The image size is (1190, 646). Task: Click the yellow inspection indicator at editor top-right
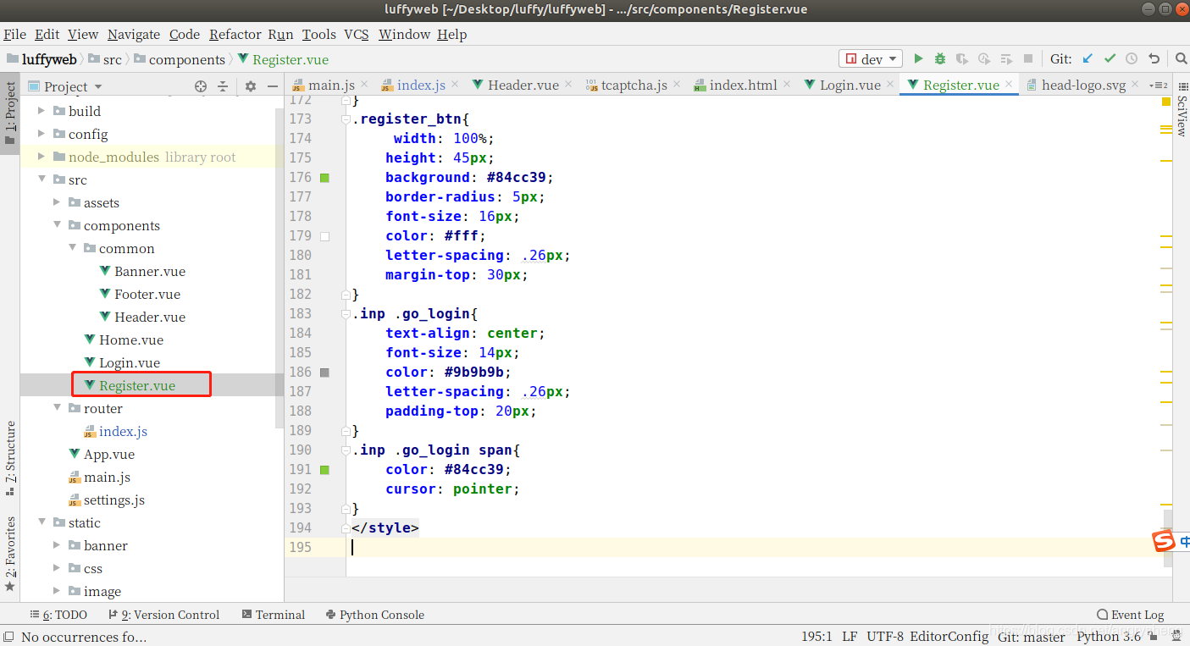point(1165,102)
